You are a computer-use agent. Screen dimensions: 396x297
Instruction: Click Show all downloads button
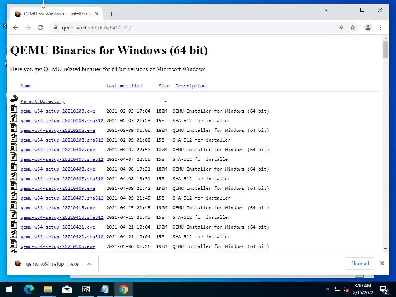click(360, 263)
